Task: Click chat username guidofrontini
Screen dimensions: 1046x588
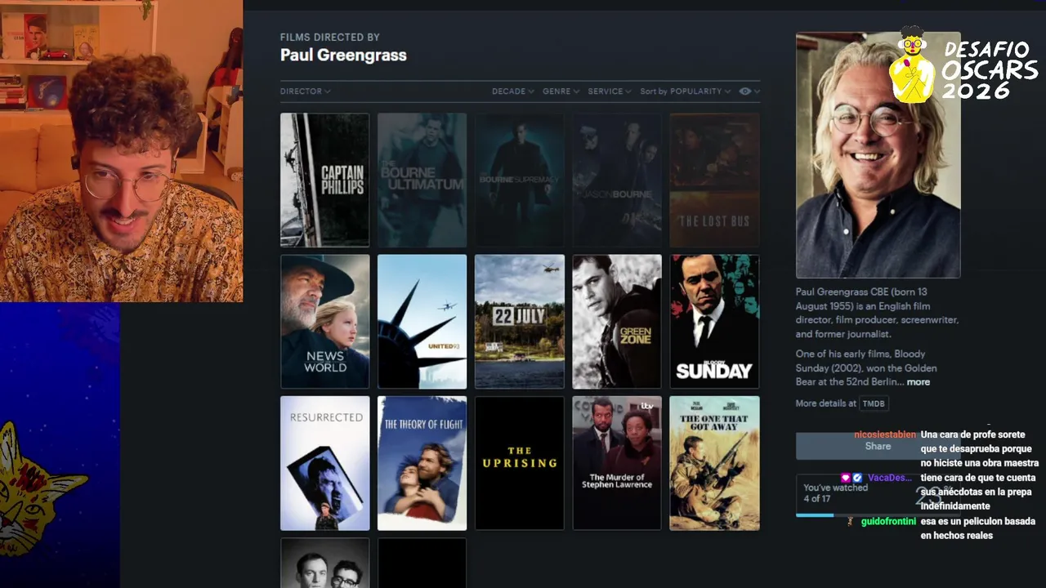Action: coord(888,521)
